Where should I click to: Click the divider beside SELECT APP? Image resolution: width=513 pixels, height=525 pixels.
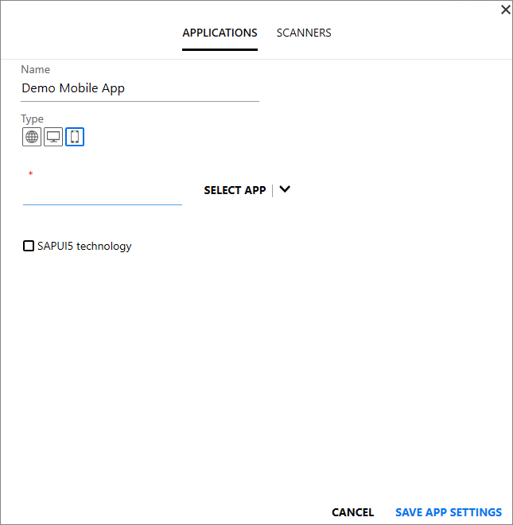click(273, 190)
